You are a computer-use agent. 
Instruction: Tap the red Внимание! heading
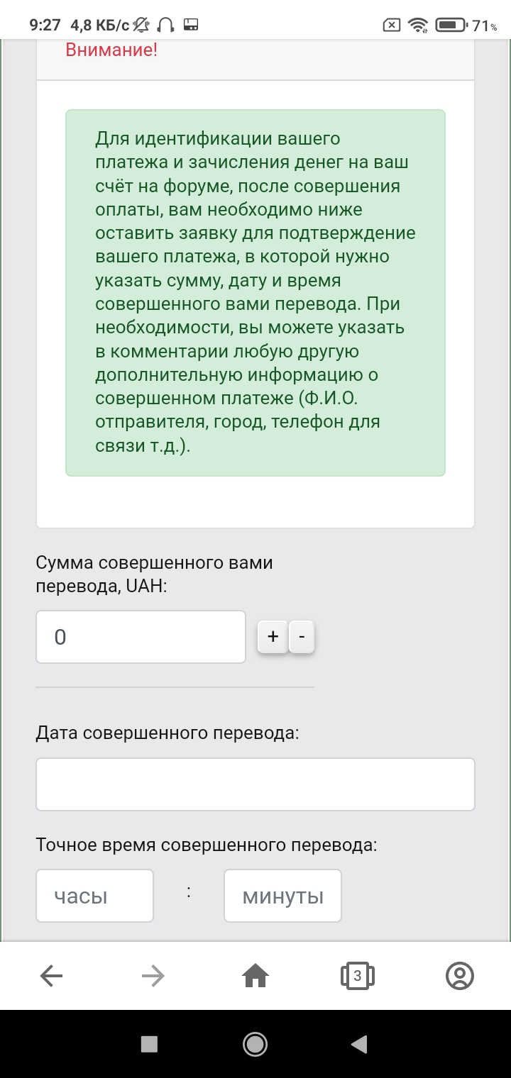click(x=111, y=50)
